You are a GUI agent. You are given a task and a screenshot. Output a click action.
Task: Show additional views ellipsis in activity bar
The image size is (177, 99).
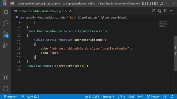pos(6,56)
